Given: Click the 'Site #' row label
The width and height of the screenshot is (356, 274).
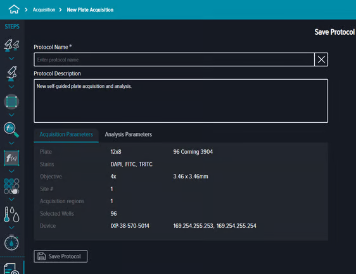Looking at the screenshot, I should click(46, 189).
